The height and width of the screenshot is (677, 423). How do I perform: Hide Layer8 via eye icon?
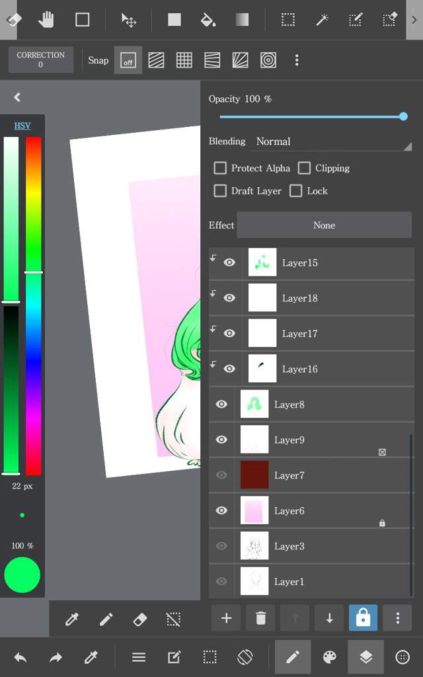(x=221, y=404)
